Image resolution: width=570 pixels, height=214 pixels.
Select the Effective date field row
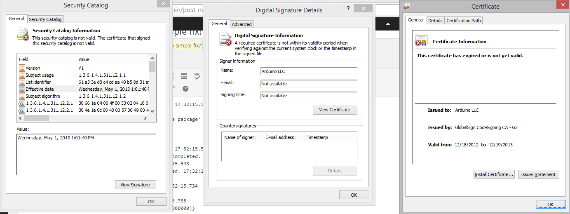click(40, 89)
